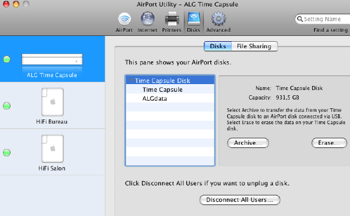Click ALG Time Capsule green status light

pos(6,59)
